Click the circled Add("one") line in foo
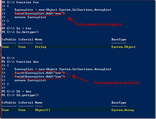Image resolution: width=156 pixels, height=119 pixels. (40, 13)
